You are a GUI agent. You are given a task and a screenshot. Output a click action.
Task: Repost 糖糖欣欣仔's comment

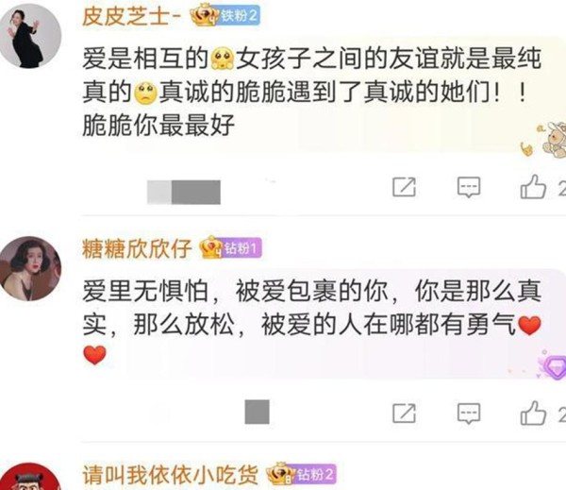pos(404,413)
